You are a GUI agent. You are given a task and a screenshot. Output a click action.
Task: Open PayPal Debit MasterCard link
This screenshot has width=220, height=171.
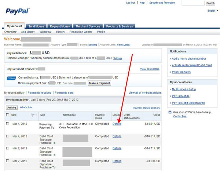[x=188, y=103]
